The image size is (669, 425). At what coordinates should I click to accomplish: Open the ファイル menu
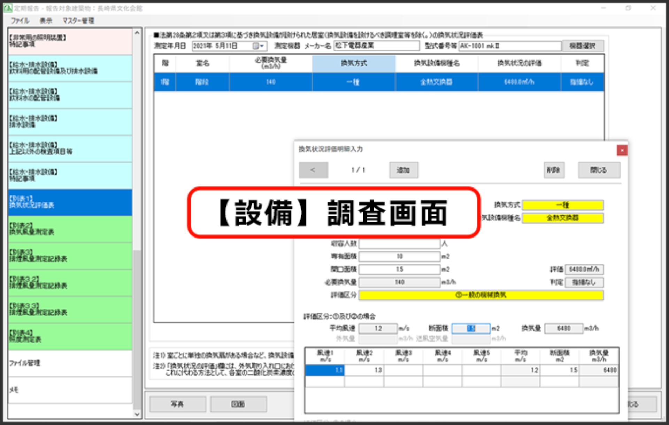[20, 21]
